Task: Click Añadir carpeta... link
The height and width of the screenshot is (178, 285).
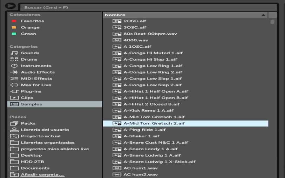Action: (42, 174)
